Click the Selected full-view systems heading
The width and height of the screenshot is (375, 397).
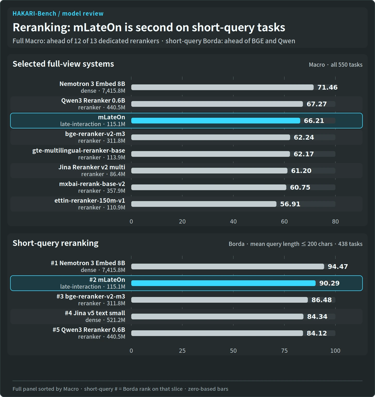coord(63,64)
